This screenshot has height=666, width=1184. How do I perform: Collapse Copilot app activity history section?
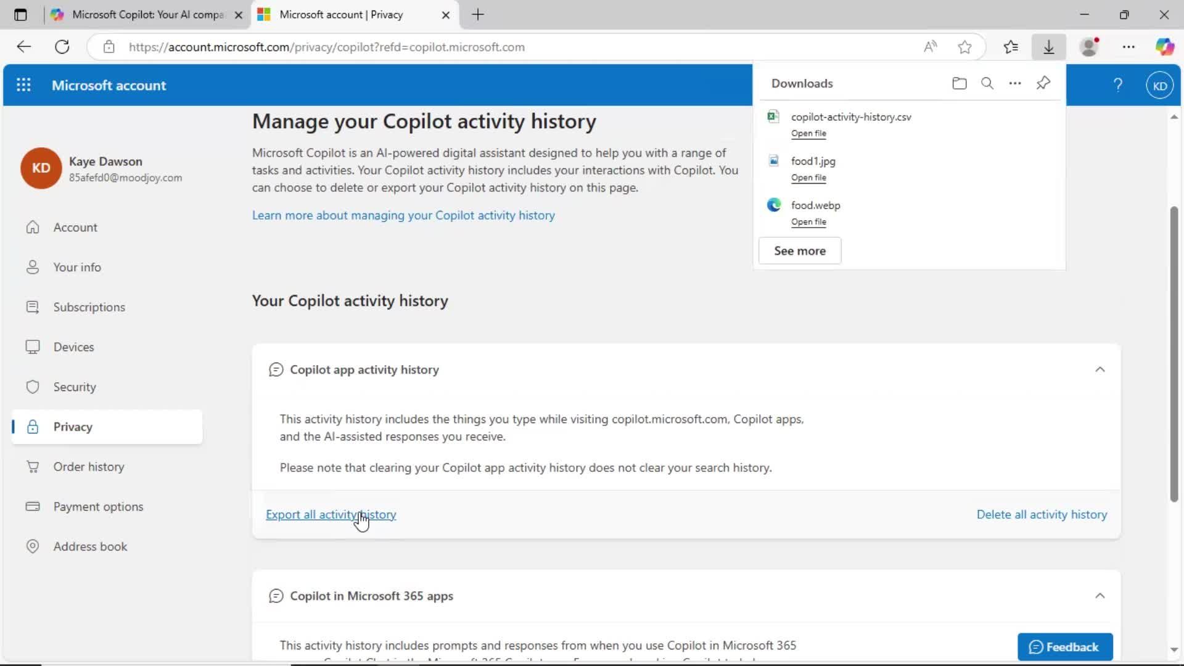(1100, 369)
